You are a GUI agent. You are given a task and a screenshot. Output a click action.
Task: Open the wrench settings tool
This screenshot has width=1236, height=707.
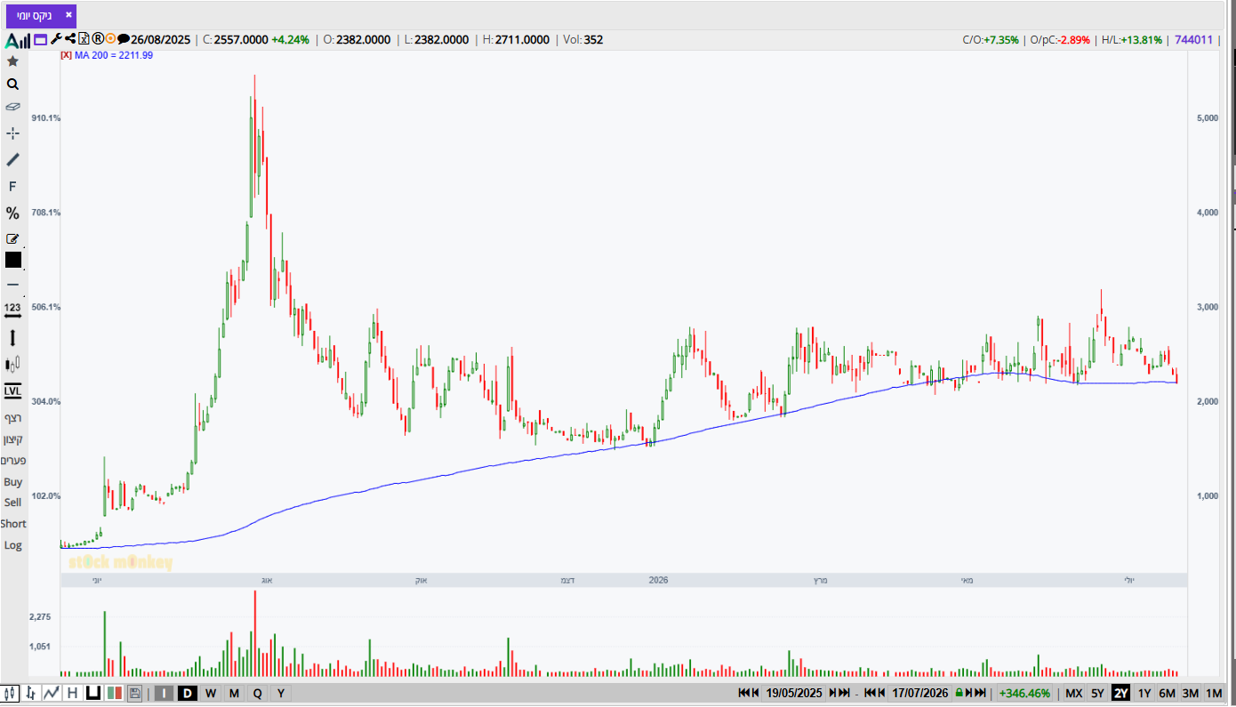[x=56, y=39]
